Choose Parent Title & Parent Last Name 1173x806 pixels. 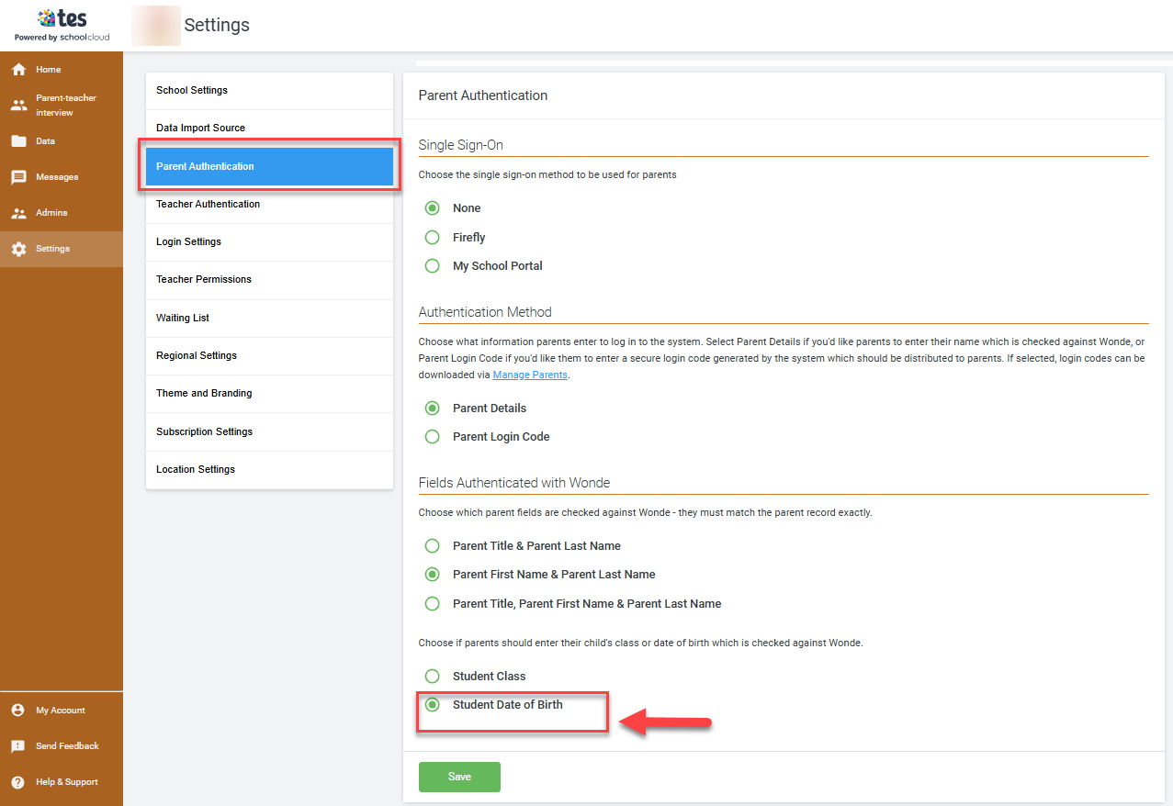[433, 546]
